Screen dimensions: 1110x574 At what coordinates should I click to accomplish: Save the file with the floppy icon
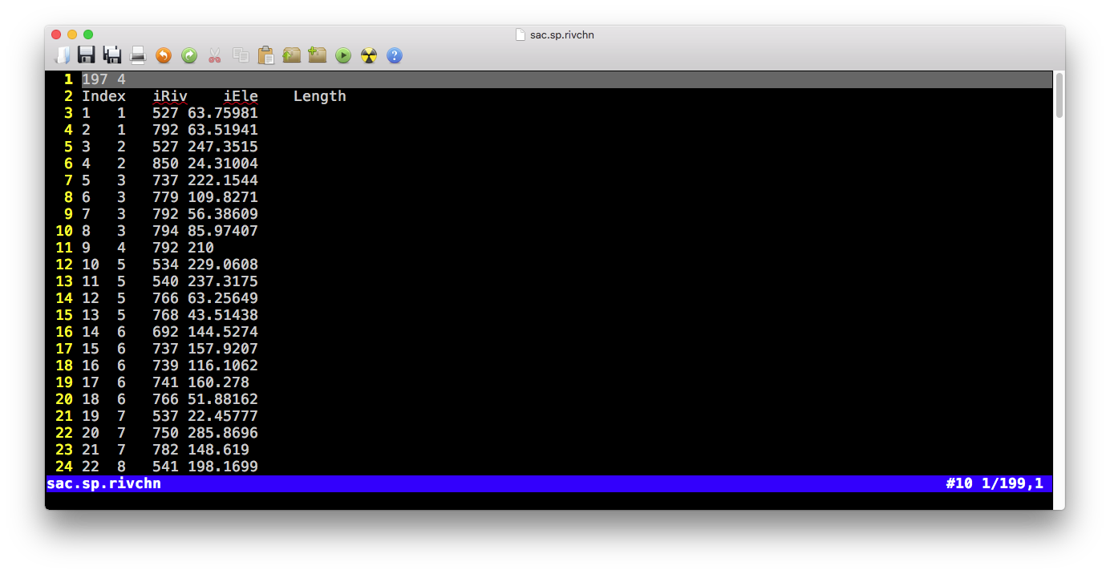(x=87, y=55)
